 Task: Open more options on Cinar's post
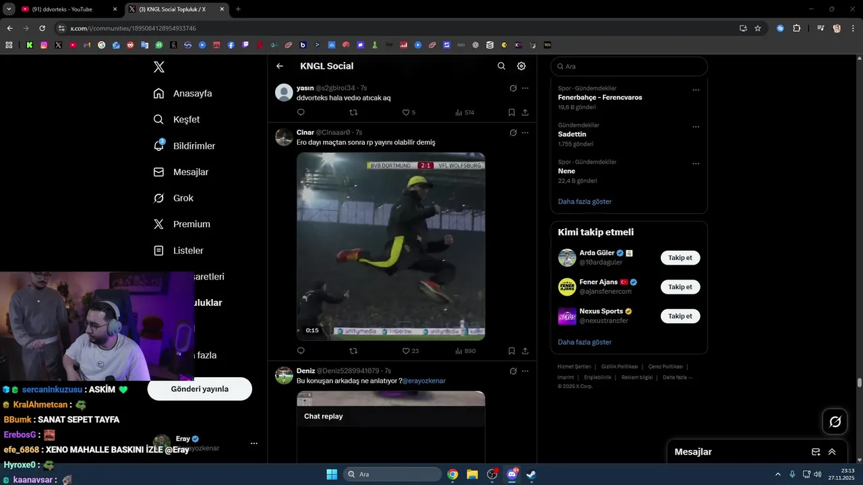pos(525,133)
